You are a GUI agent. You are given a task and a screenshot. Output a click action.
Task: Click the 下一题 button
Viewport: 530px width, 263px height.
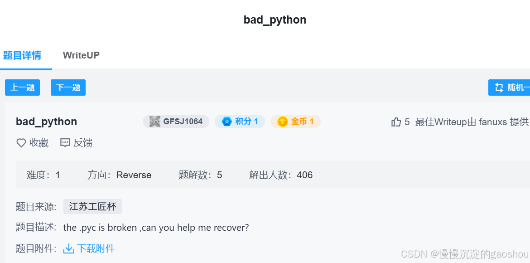pyautogui.click(x=68, y=87)
